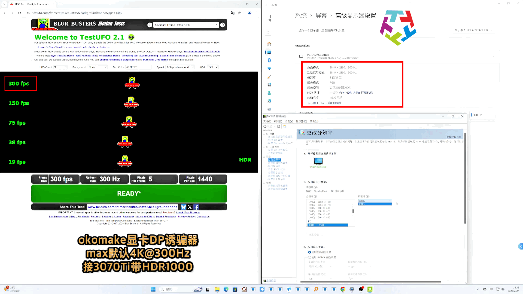Open Eye Tracking Demo link
The image size is (523, 294).
point(63,56)
